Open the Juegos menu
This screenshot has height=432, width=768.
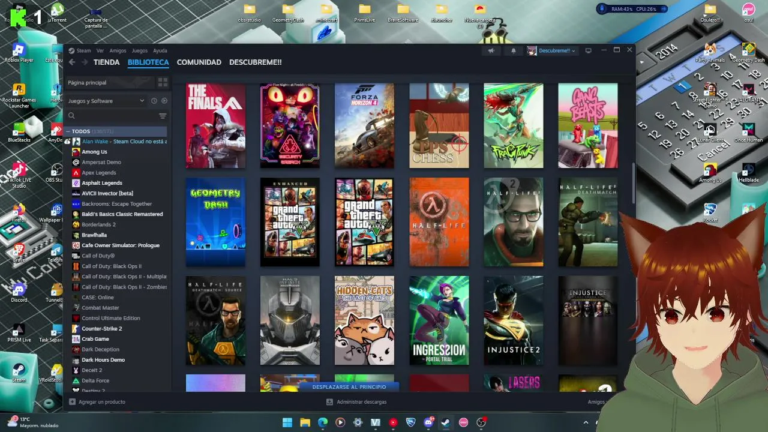coord(140,50)
